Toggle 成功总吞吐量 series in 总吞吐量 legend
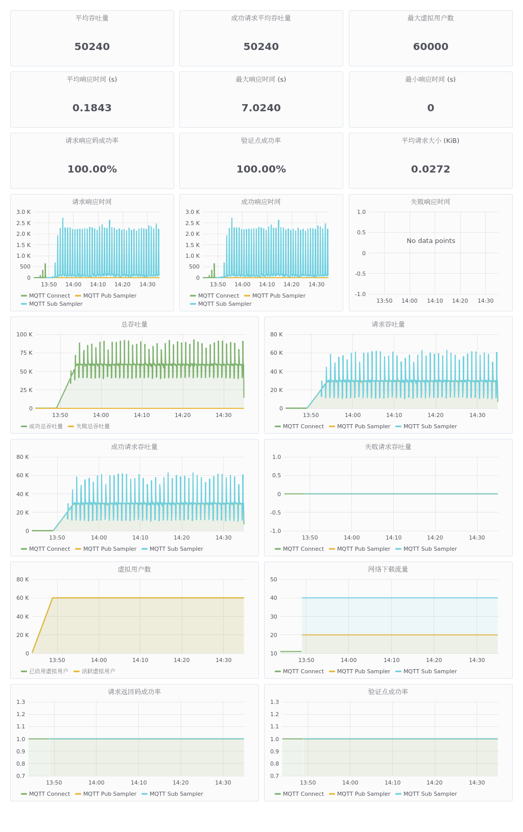The image size is (523, 832). click(45, 426)
